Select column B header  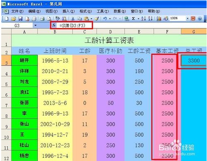55,32
